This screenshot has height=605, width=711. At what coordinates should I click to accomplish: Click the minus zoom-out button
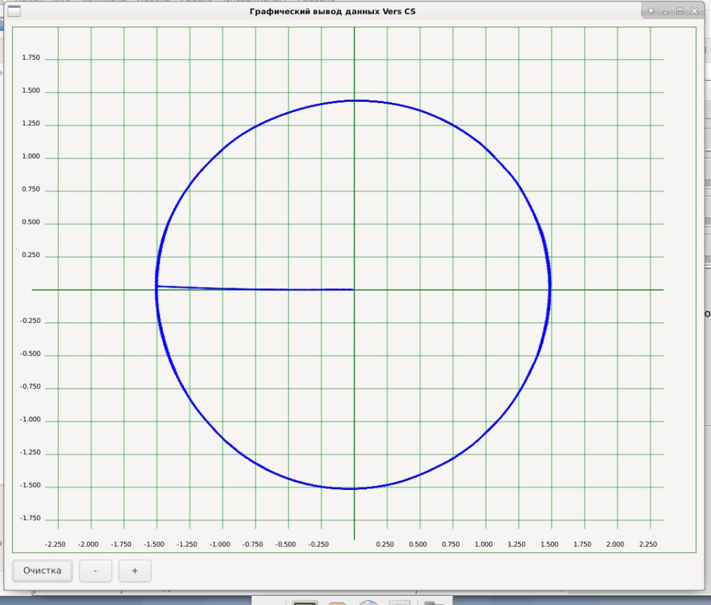click(x=95, y=571)
